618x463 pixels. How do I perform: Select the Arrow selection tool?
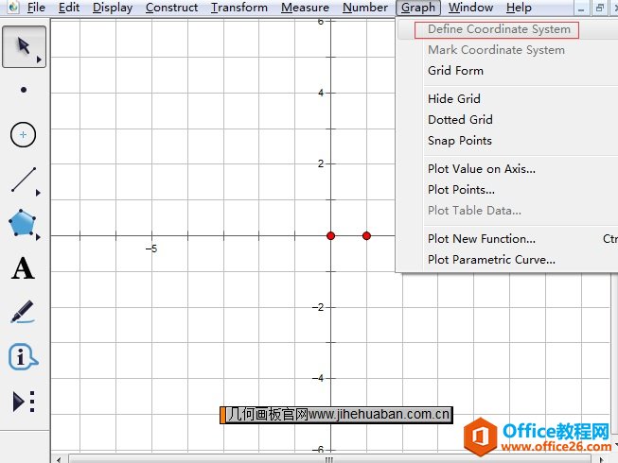click(24, 47)
